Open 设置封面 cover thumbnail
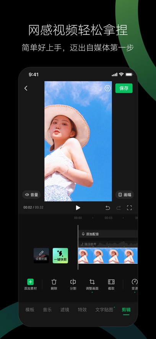This screenshot has height=339, width=156. (41, 256)
